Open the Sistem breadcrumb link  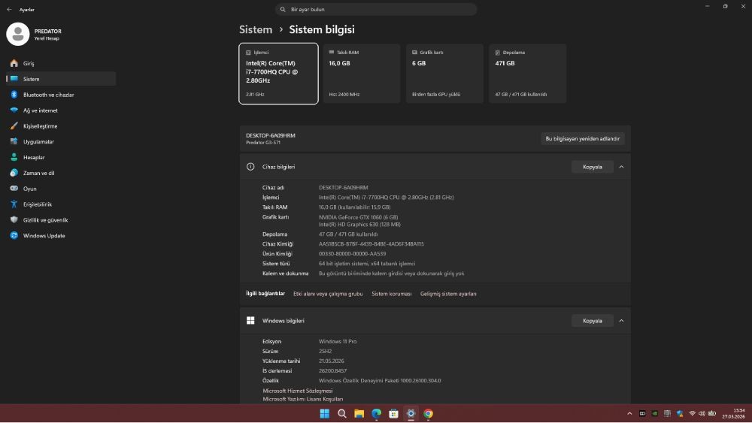[256, 30]
